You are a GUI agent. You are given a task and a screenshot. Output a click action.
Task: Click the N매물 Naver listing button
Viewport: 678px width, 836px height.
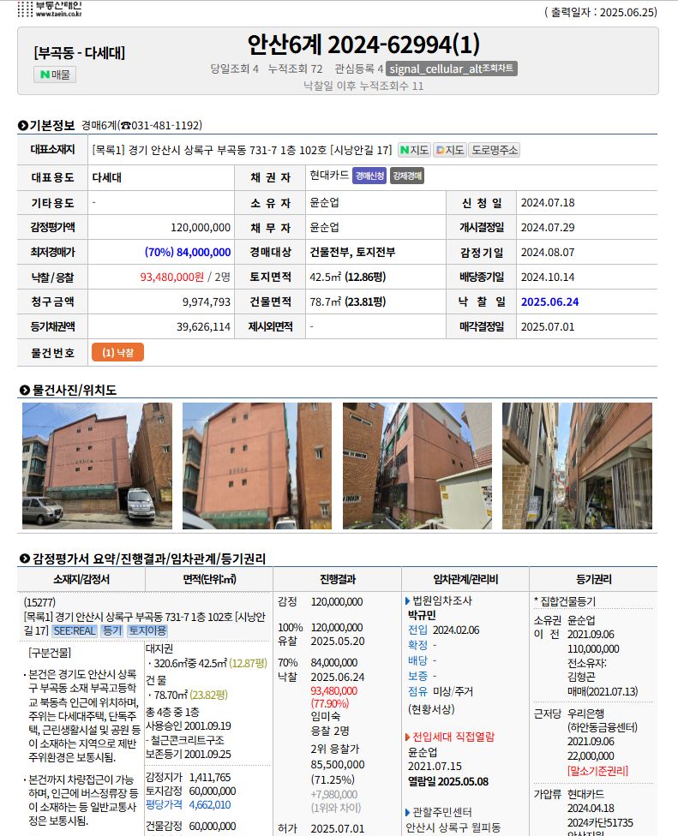coord(55,75)
